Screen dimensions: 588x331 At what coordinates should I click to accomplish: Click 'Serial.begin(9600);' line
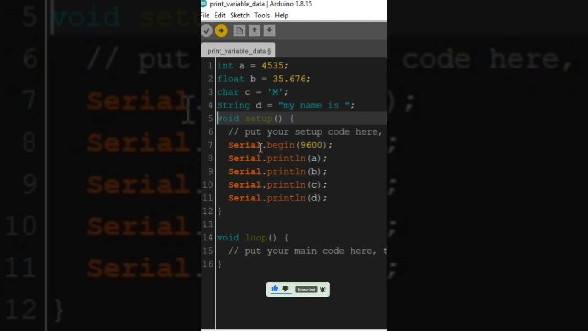(280, 145)
